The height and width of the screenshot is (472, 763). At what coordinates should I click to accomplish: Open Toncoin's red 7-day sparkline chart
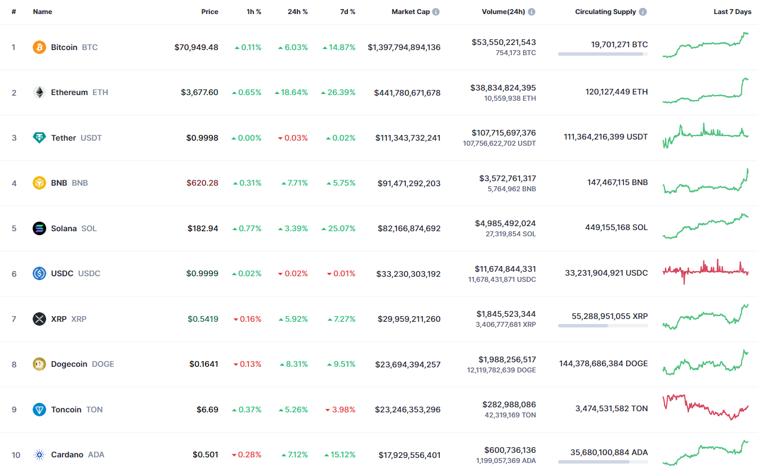706,407
